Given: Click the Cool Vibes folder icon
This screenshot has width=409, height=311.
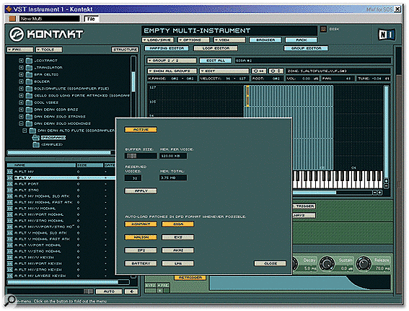Looking at the screenshot, I should point(29,102).
